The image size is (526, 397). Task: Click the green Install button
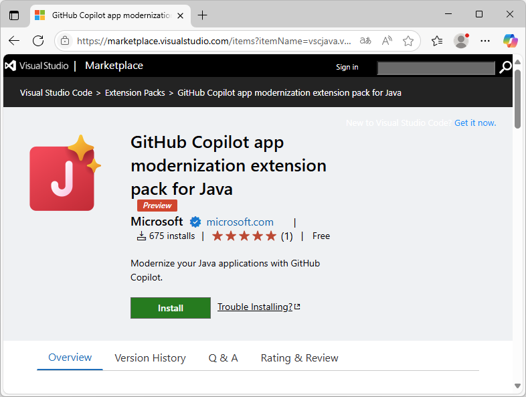pyautogui.click(x=171, y=308)
